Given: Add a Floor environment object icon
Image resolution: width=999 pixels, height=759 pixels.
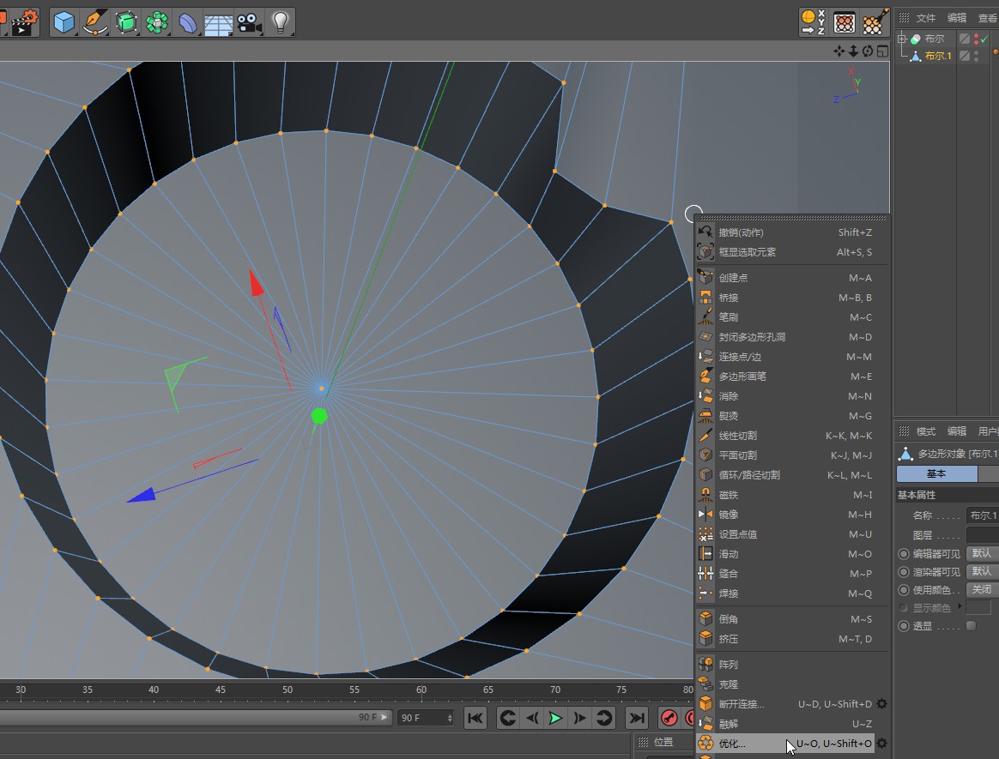Looking at the screenshot, I should [219, 23].
